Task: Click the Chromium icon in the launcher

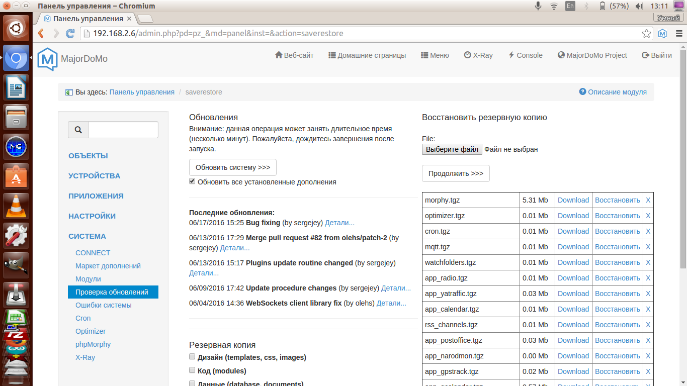Action: coord(16,58)
